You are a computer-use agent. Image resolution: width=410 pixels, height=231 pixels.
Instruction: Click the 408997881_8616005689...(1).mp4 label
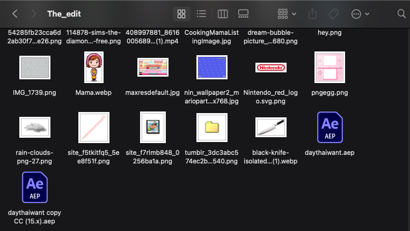152,37
